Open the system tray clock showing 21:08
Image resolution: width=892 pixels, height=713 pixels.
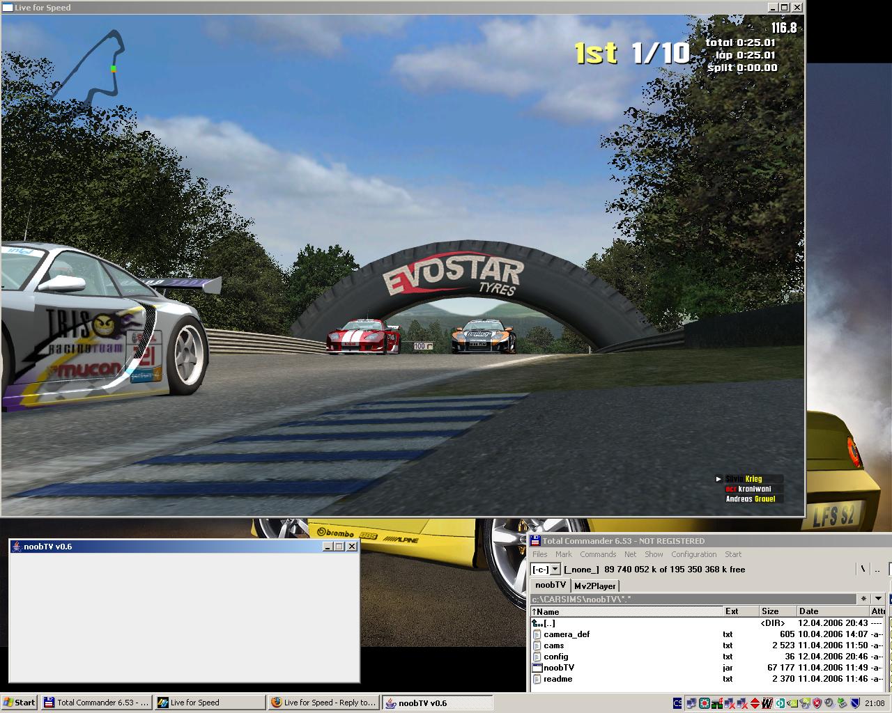[x=874, y=703]
